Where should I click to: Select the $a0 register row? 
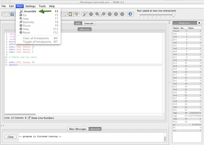(x=187, y=43)
